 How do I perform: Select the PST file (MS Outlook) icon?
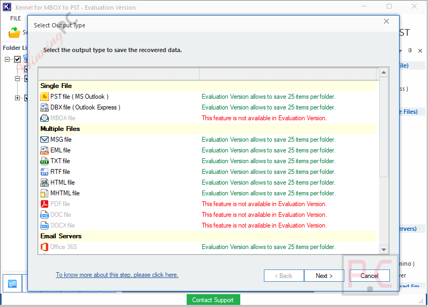45,97
